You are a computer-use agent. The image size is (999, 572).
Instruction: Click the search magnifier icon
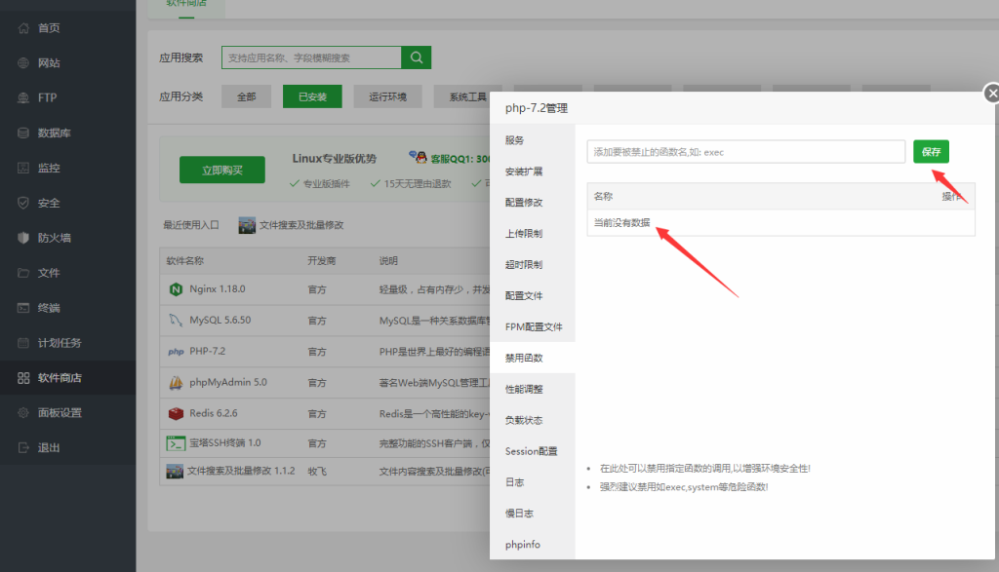[416, 57]
